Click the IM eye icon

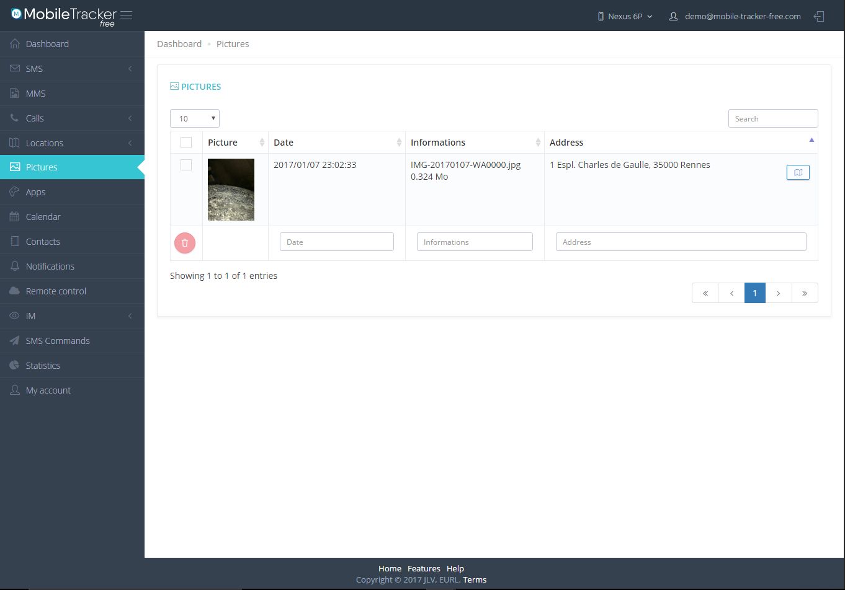[15, 316]
